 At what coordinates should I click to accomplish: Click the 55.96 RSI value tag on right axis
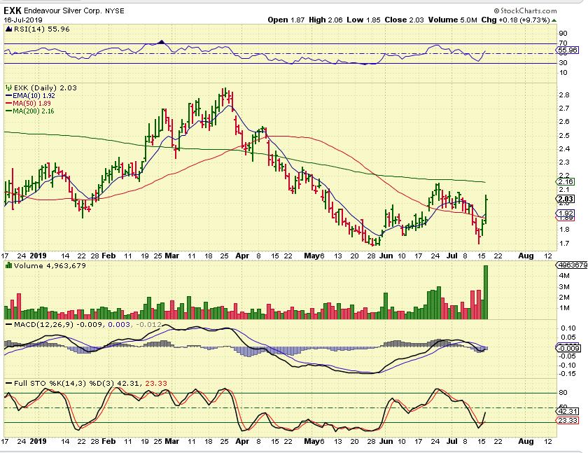(568, 50)
